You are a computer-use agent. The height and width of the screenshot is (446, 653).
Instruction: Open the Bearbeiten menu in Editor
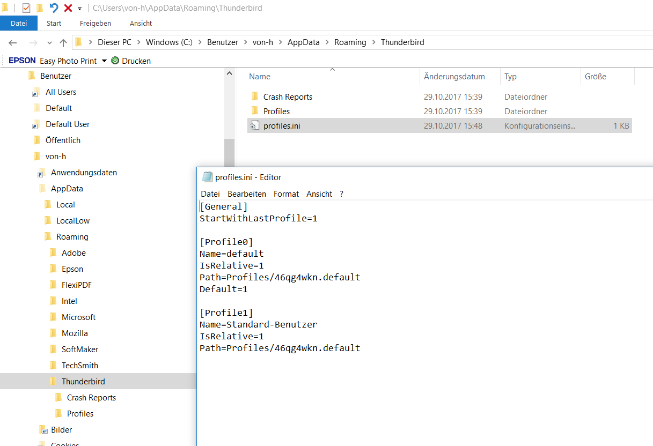[247, 194]
